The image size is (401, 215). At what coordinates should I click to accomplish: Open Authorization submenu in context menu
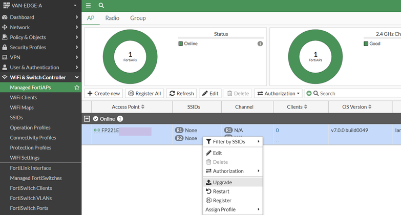coord(233,171)
